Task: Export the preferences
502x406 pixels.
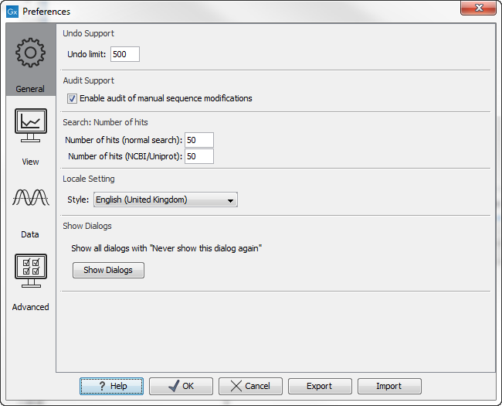Action: [x=320, y=386]
